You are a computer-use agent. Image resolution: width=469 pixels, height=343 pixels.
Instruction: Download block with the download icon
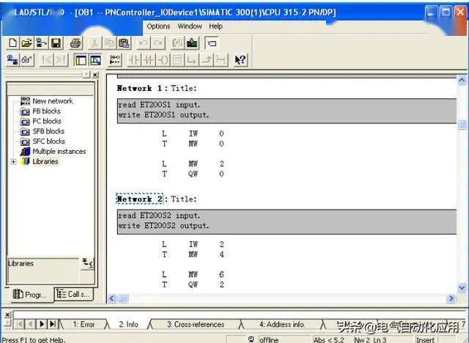pyautogui.click(x=192, y=43)
